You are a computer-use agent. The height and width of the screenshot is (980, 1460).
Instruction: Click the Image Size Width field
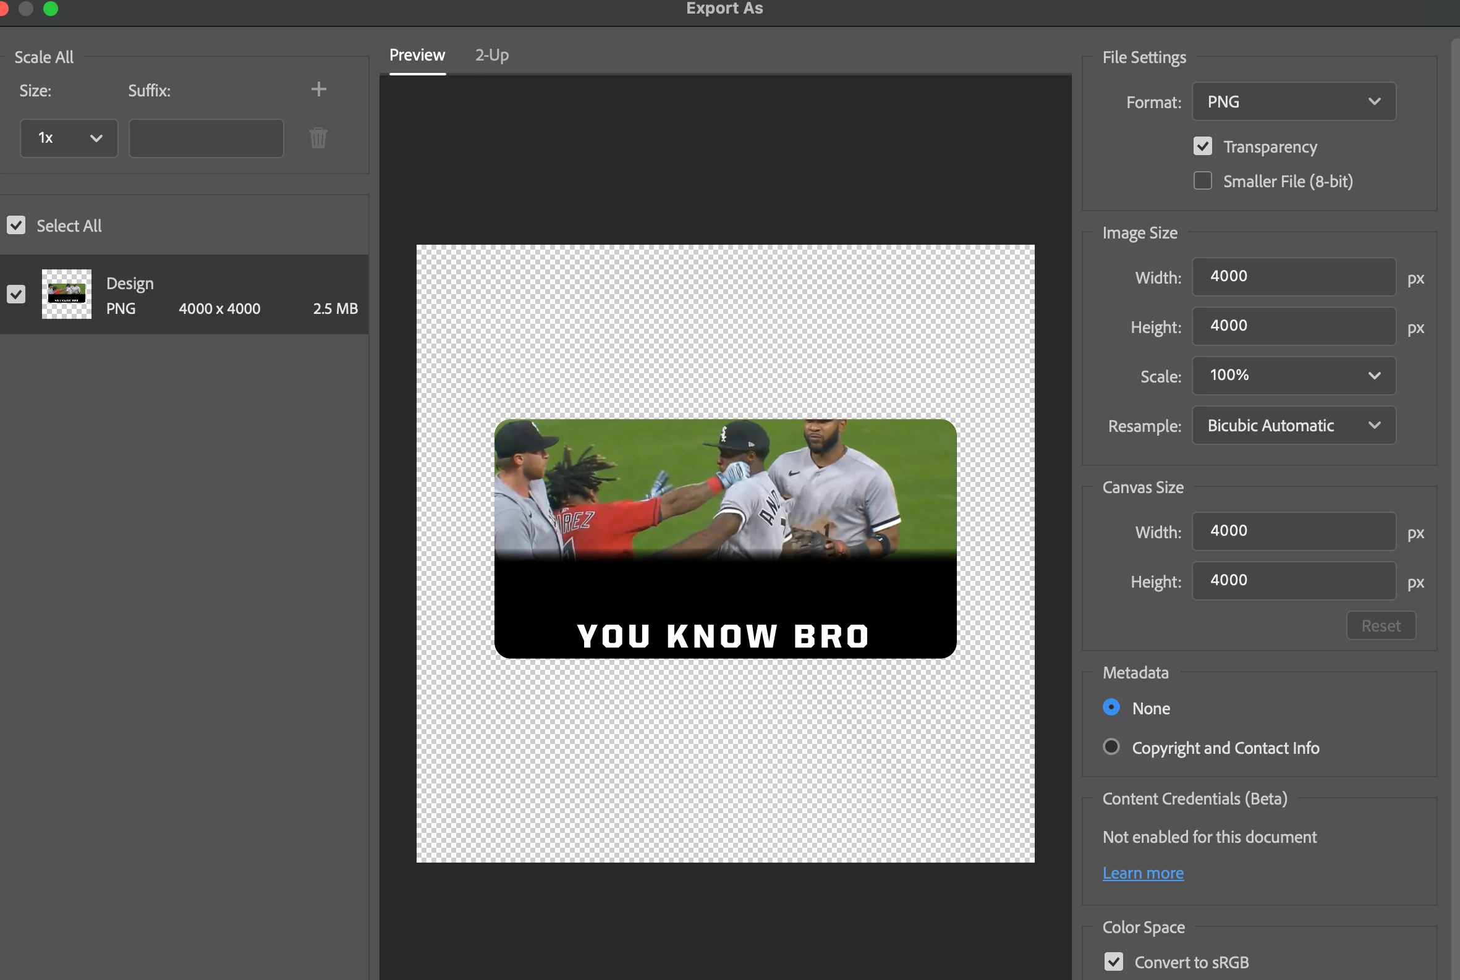click(x=1293, y=276)
